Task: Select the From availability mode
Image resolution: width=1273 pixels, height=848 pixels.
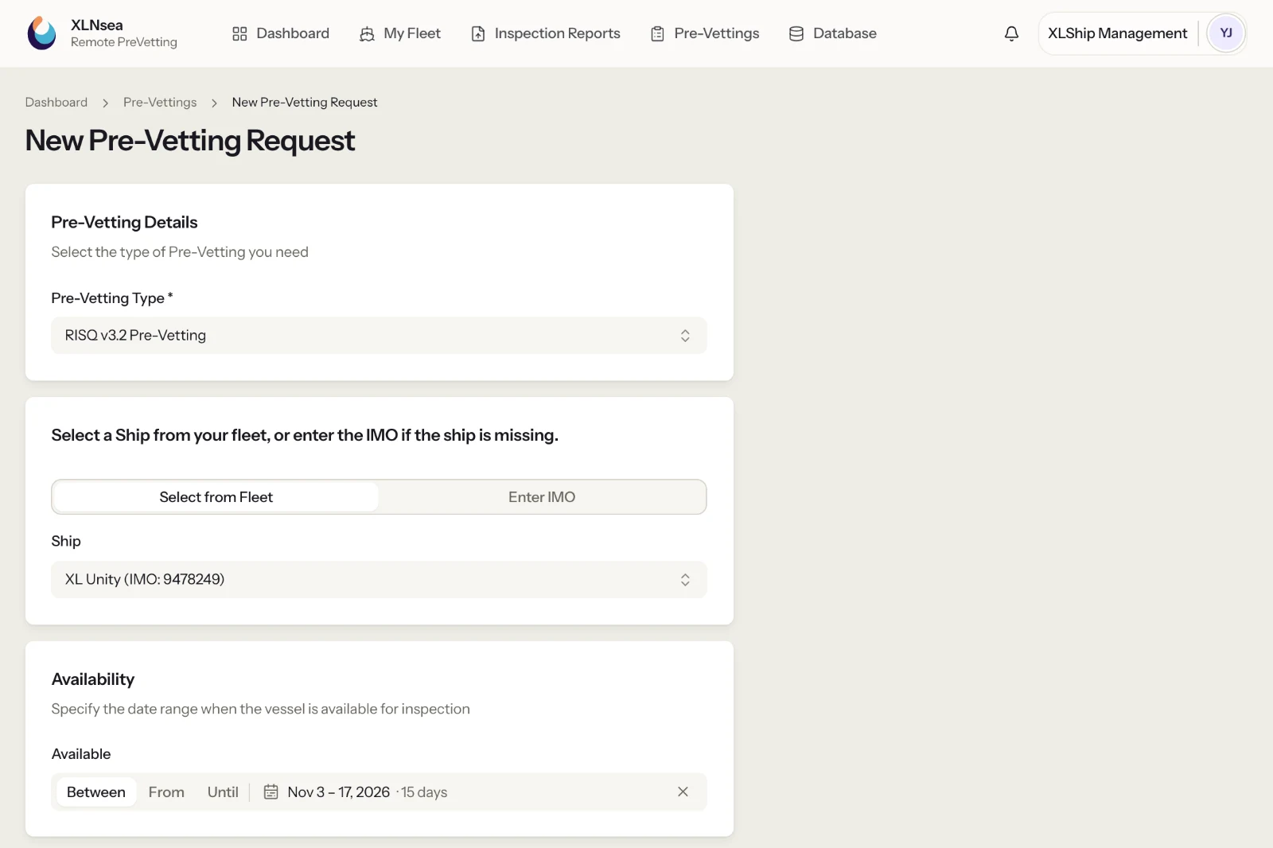Action: pyautogui.click(x=166, y=792)
